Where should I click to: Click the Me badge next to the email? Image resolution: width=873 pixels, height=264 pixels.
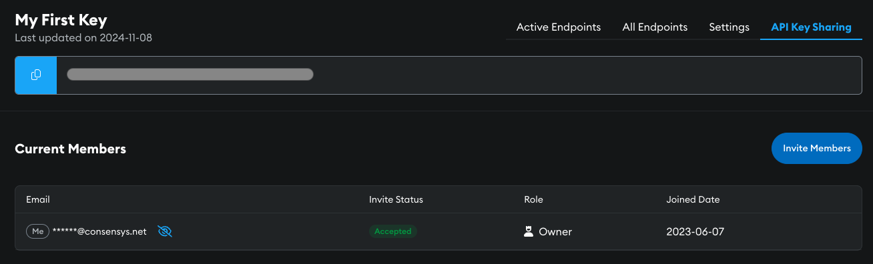coord(38,231)
